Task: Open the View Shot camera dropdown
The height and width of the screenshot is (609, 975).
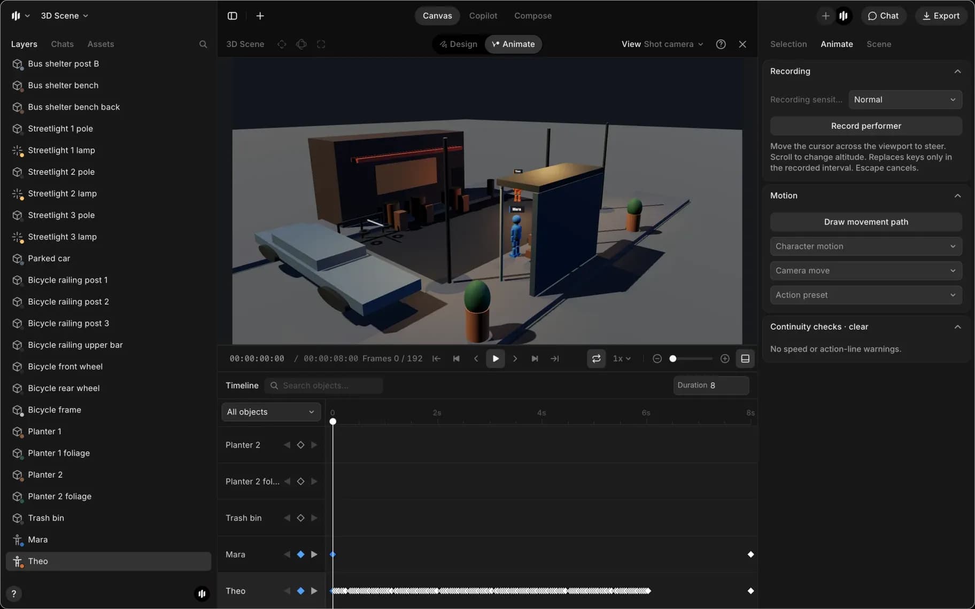Action: tap(662, 44)
